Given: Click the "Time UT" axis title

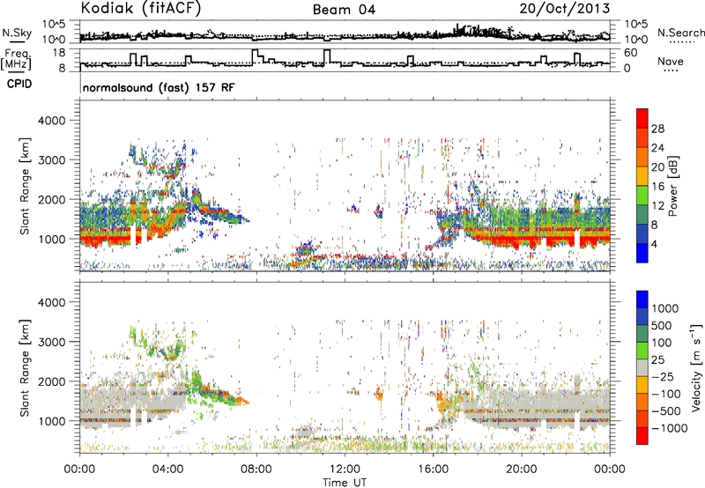Looking at the screenshot, I should point(345,483).
